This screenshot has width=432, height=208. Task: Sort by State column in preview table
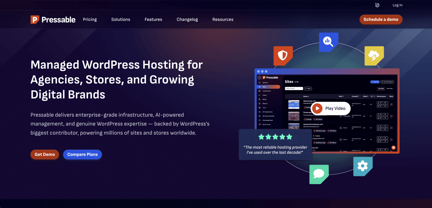click(x=366, y=96)
